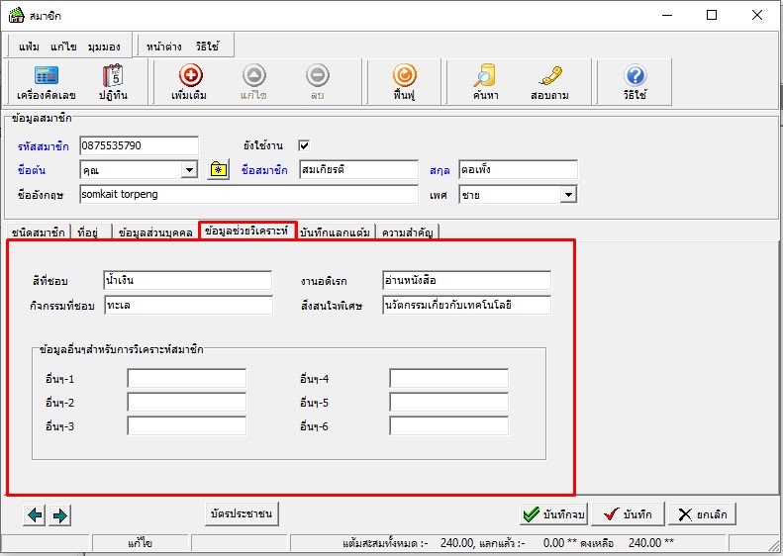
Task: Open the หน้าต่าง (Window) menu
Action: (x=163, y=46)
